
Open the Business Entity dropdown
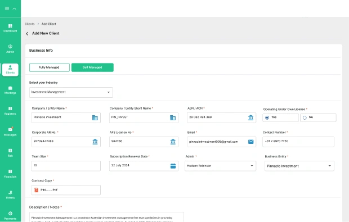(x=299, y=166)
